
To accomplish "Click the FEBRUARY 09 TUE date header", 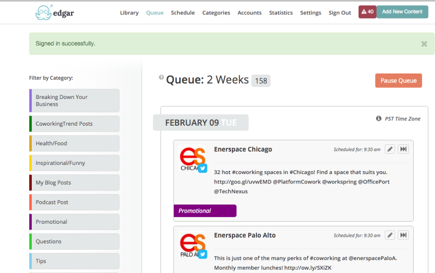I will point(201,123).
